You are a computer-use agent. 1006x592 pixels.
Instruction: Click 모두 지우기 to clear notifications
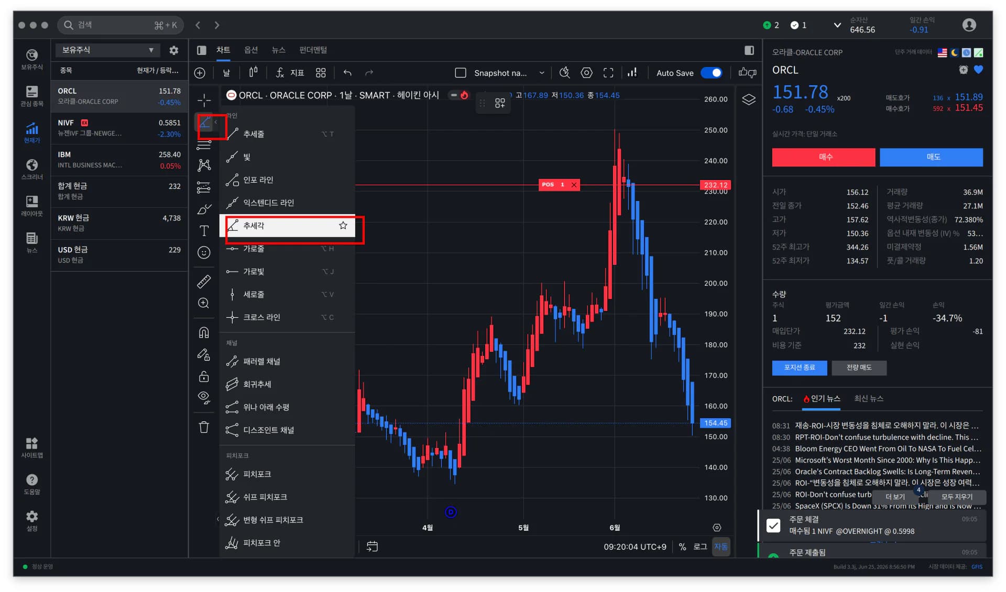click(x=957, y=497)
